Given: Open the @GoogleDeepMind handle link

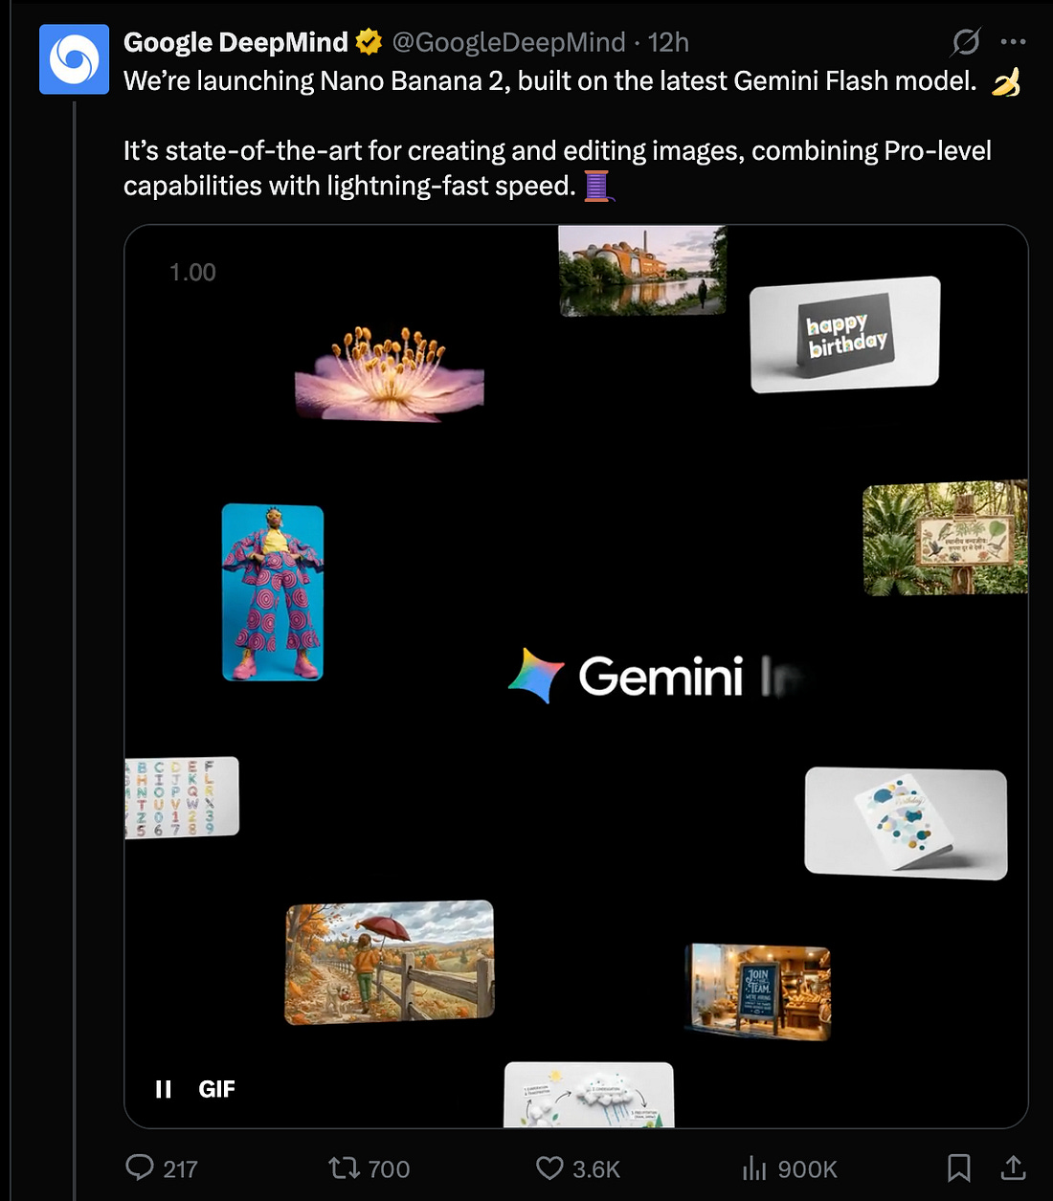Looking at the screenshot, I should tap(508, 42).
